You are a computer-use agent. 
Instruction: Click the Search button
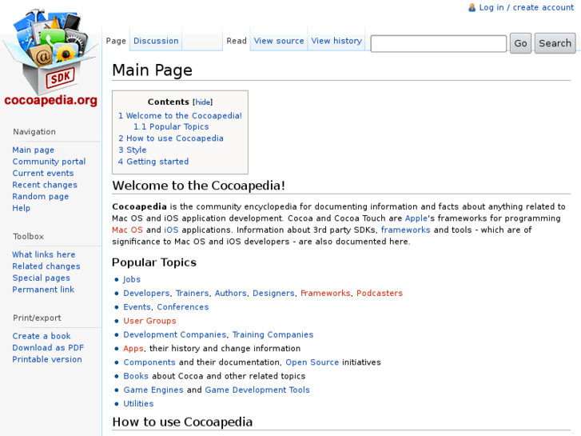555,43
